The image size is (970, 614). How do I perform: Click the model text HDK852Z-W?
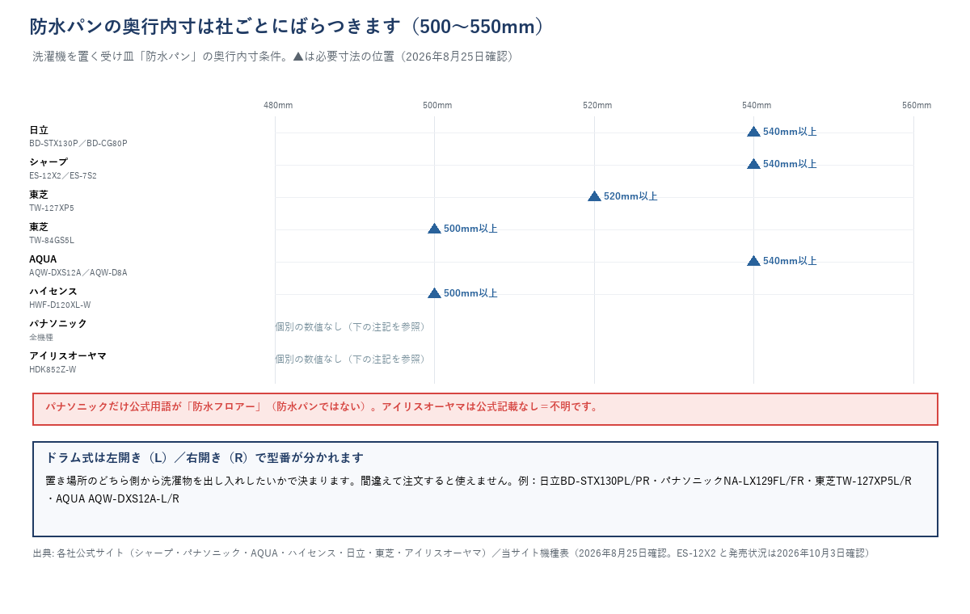point(53,369)
